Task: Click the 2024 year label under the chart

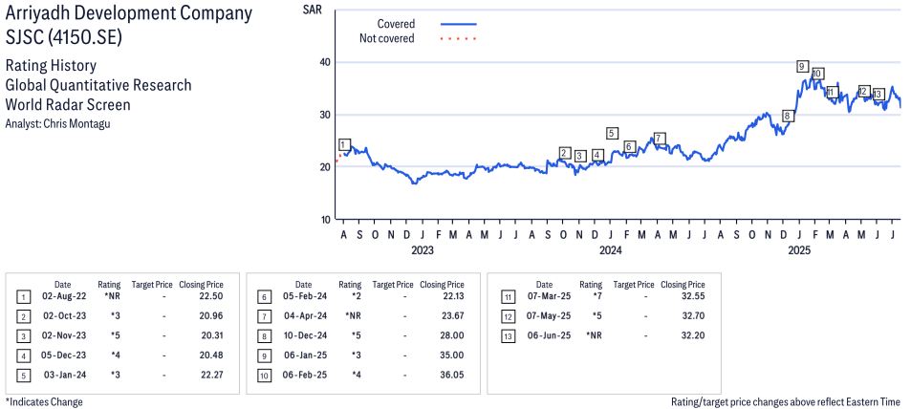Action: (611, 250)
